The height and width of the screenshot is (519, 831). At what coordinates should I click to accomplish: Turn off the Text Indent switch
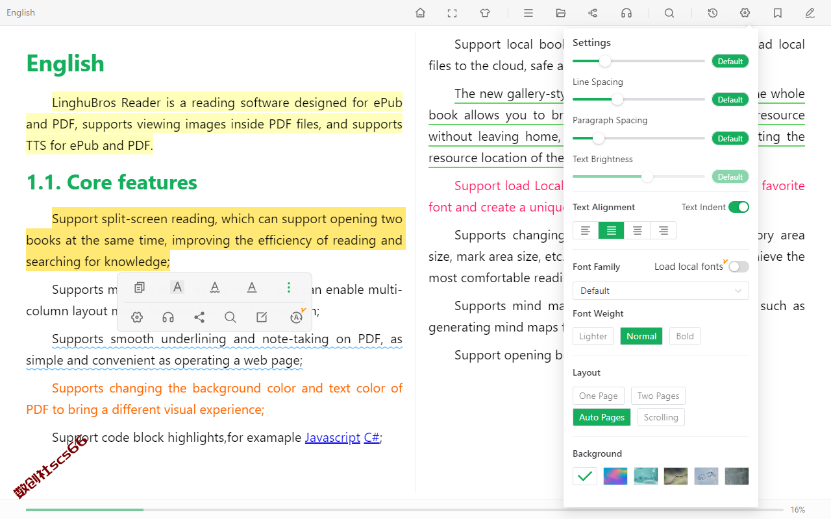[x=739, y=207]
